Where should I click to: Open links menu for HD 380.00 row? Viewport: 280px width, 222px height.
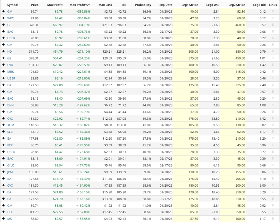coord(273,51)
